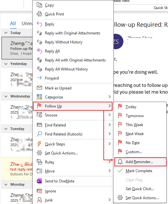Click the Forward arrow icon
This screenshot has height=204, width=168.
(x=39, y=78)
